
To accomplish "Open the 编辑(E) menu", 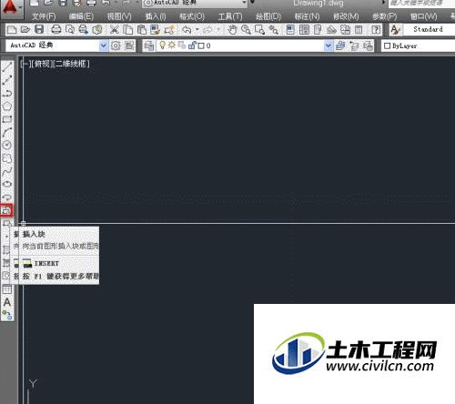I will 81,16.
